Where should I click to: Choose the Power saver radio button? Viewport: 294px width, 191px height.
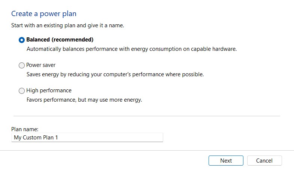22,65
